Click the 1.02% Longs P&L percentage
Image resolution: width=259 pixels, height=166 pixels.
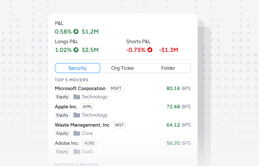point(63,50)
